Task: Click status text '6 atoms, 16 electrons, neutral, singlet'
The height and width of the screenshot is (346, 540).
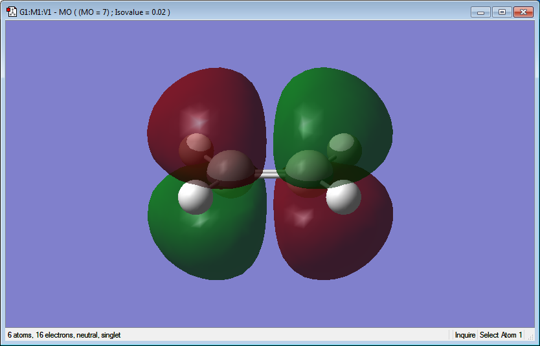Action: tap(64, 335)
